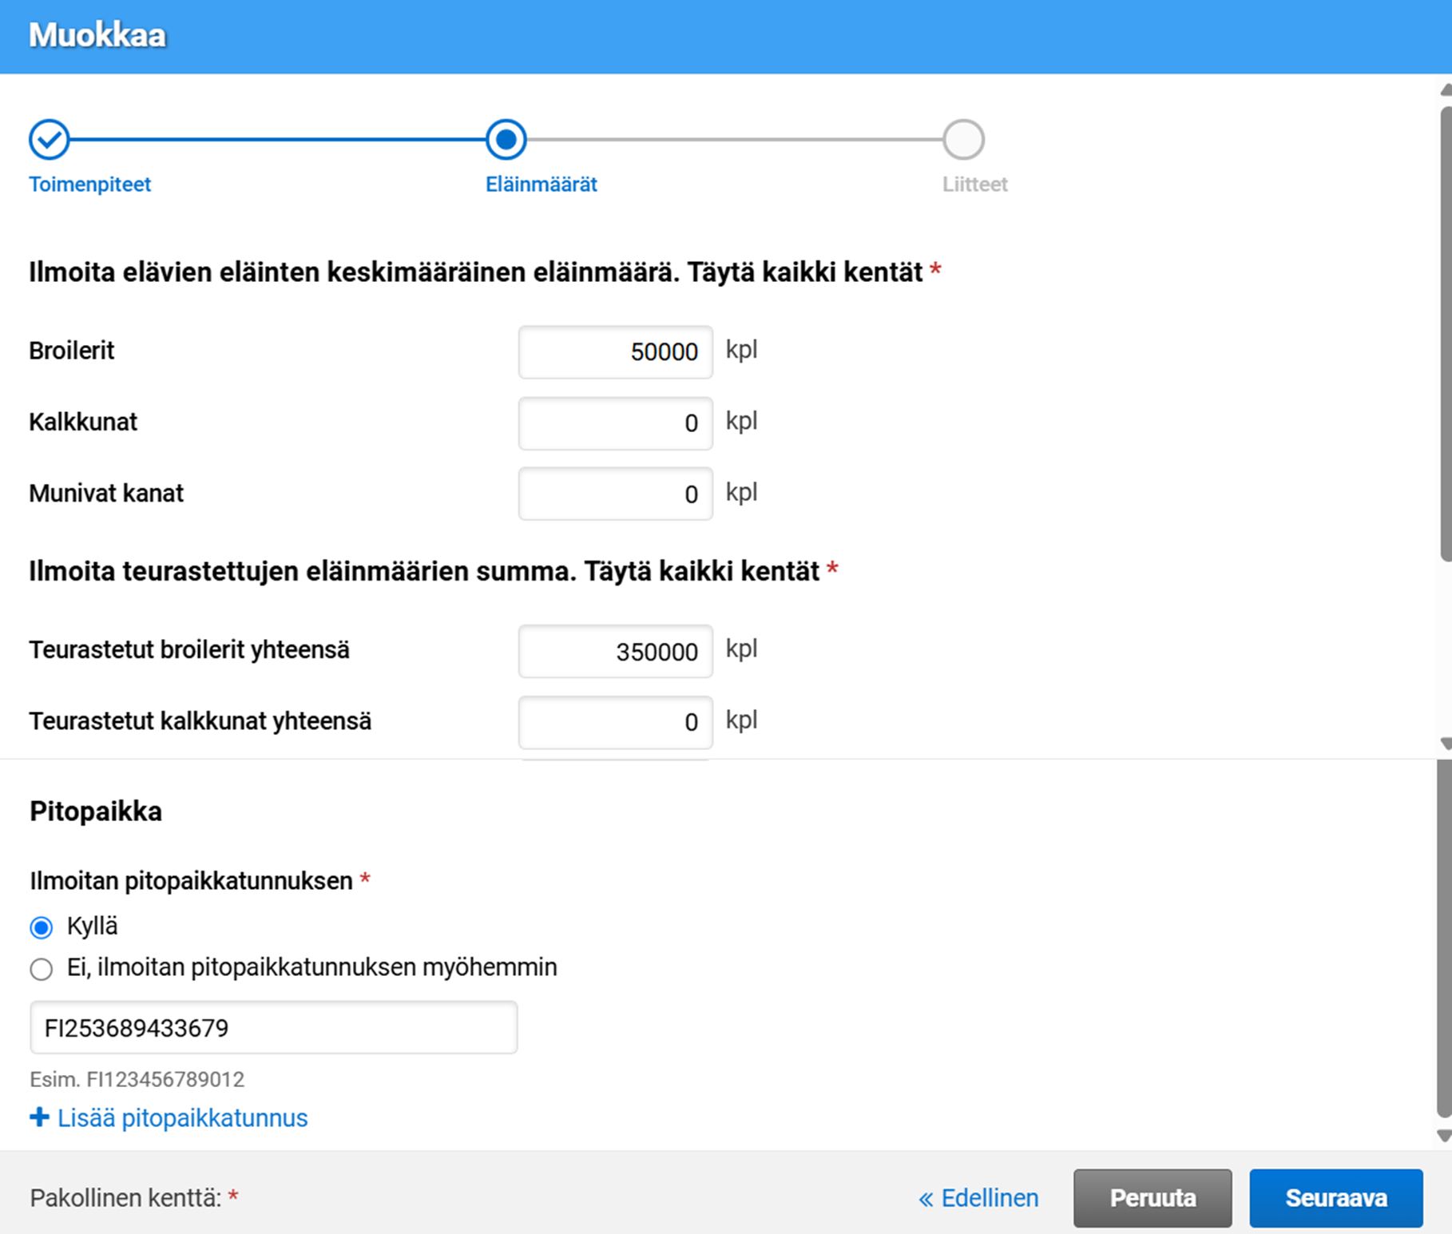The width and height of the screenshot is (1452, 1234).
Task: Cancel editing with Peruuta
Action: [x=1152, y=1197]
